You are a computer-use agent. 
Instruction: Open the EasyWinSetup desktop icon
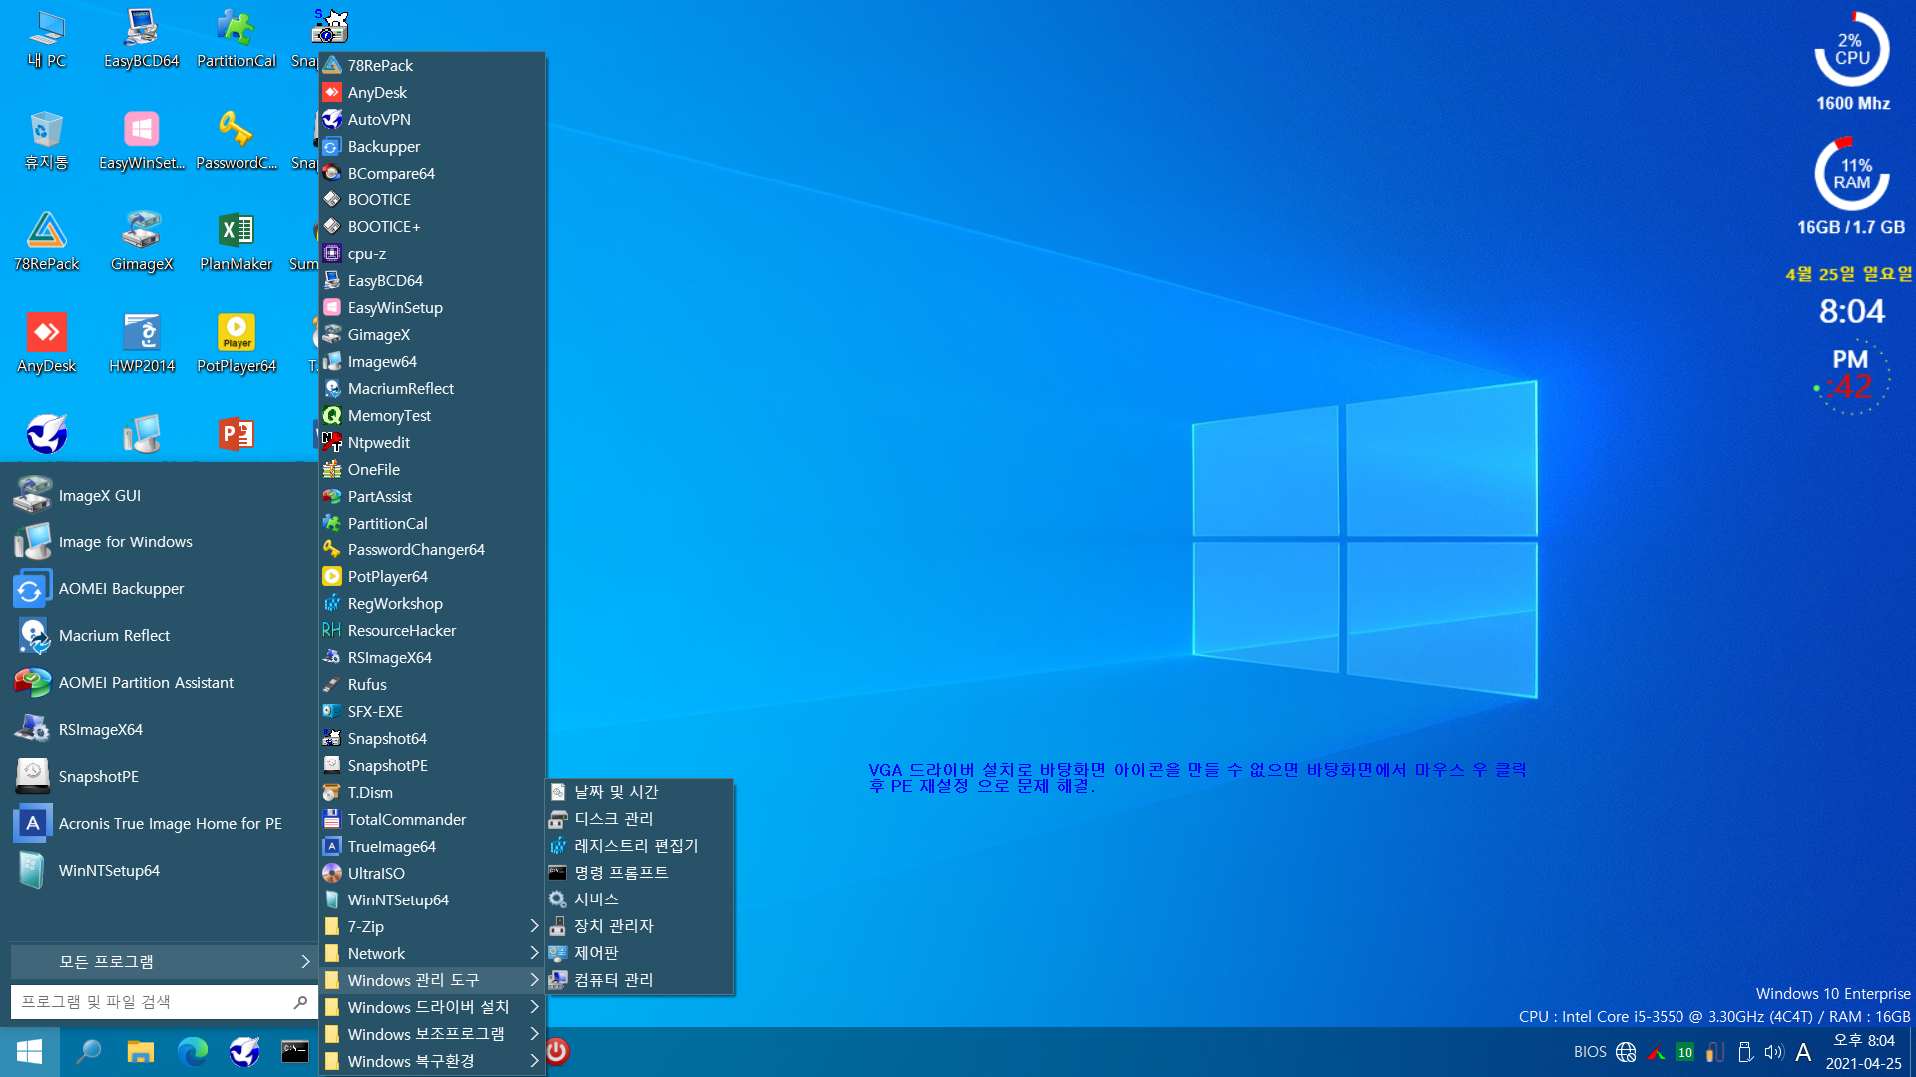[x=141, y=142]
